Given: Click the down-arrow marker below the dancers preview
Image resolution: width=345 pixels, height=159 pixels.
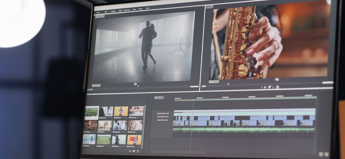Looking at the screenshot, I should [x=138, y=86].
